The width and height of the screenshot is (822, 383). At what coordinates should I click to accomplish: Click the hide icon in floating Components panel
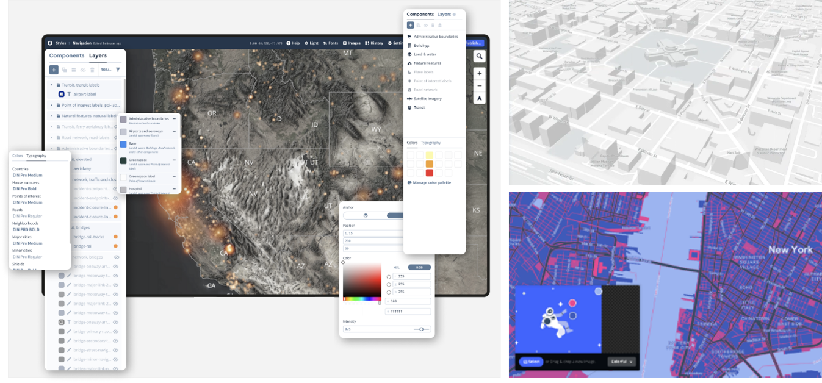click(x=425, y=25)
